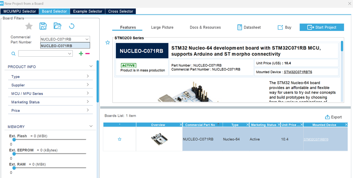353x178 pixels.
Task: Click the magnifier search icon
Action: [13, 53]
